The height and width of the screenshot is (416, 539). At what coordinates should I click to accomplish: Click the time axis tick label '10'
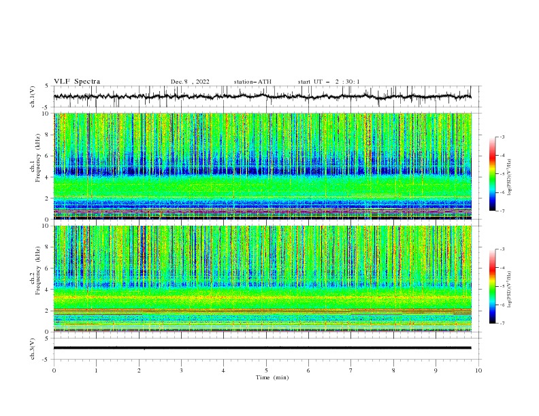478,370
